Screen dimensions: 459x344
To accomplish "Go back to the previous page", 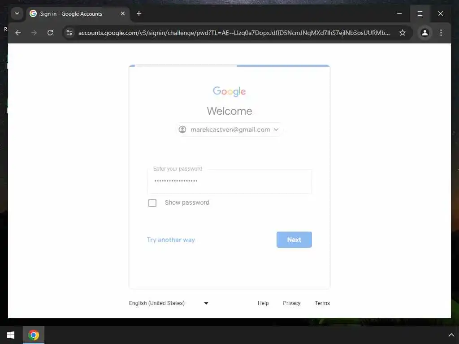I will [x=18, y=33].
